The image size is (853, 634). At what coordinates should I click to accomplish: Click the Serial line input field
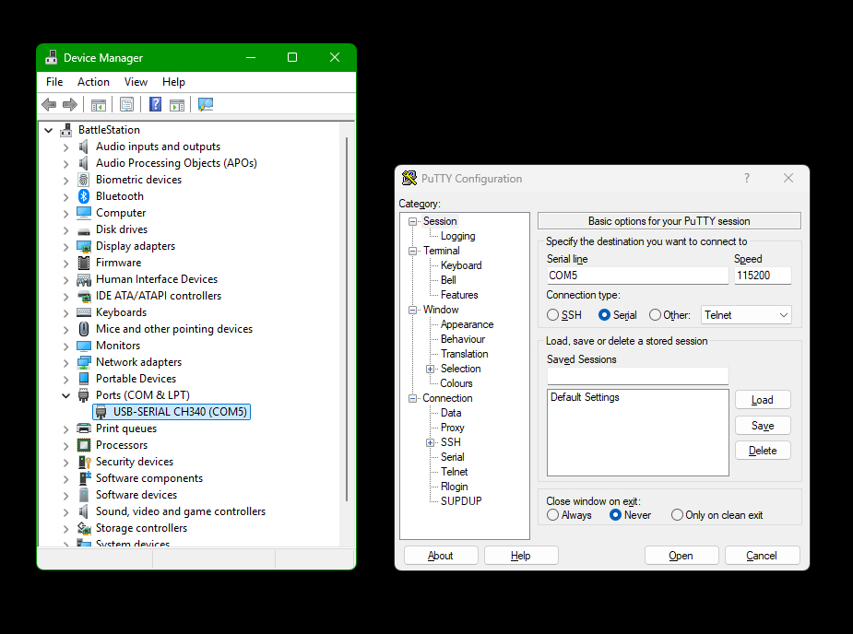(637, 276)
